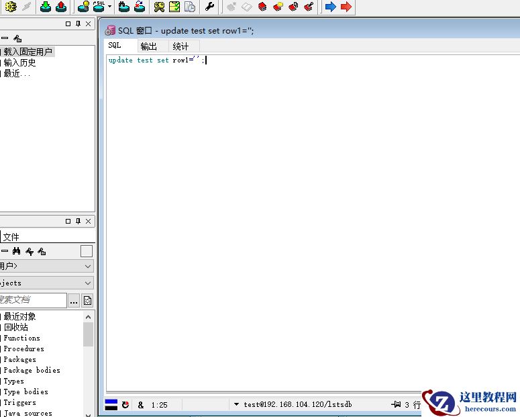520x417 pixels.
Task: Select Triggers in the object tree
Action: pos(20,402)
